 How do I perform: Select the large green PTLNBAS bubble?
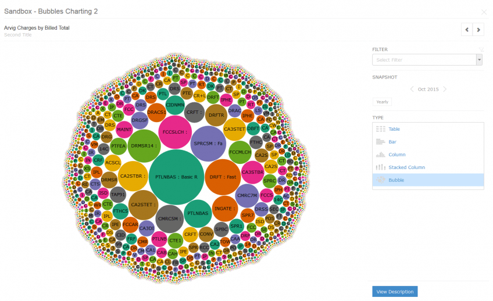tap(176, 177)
